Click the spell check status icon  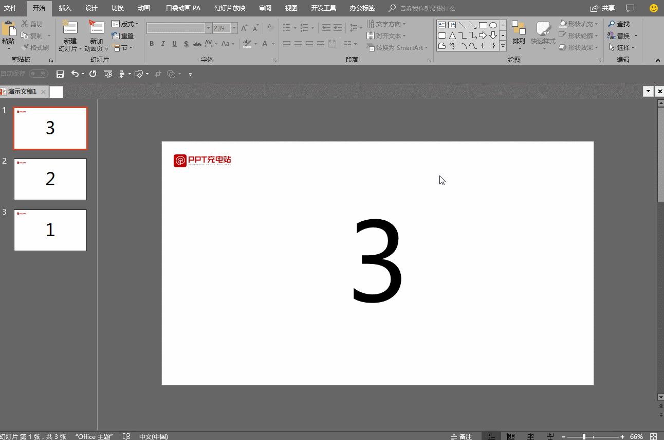click(126, 436)
